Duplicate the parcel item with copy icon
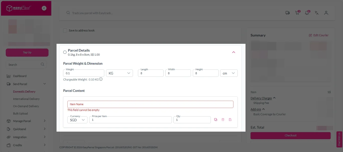This screenshot has width=343, height=152. coord(216,120)
